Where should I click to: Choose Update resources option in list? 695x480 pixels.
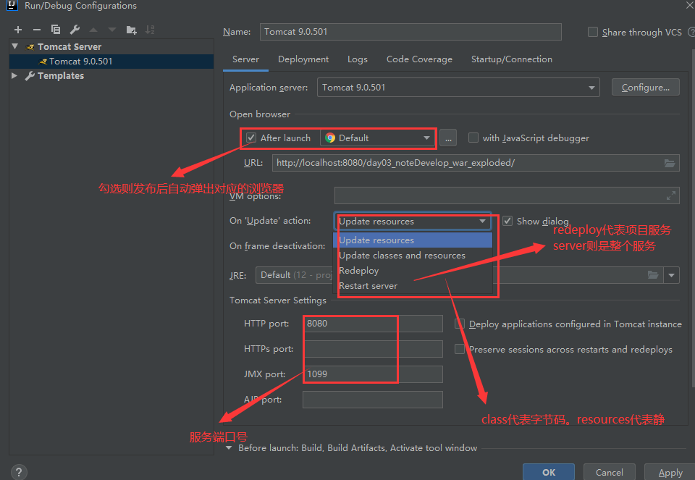413,240
